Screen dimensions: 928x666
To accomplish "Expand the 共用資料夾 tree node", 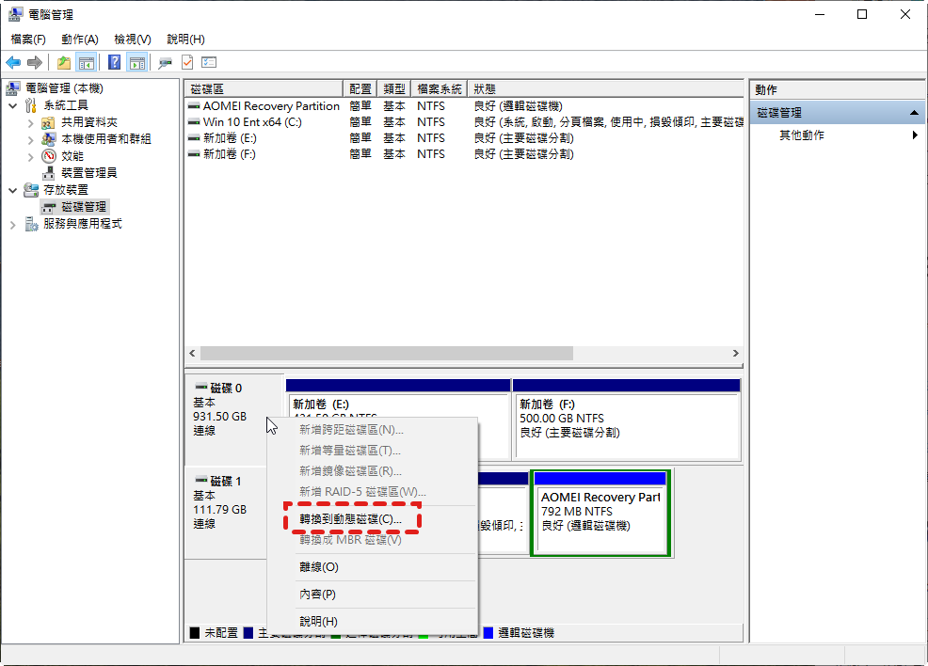I will tap(31, 123).
